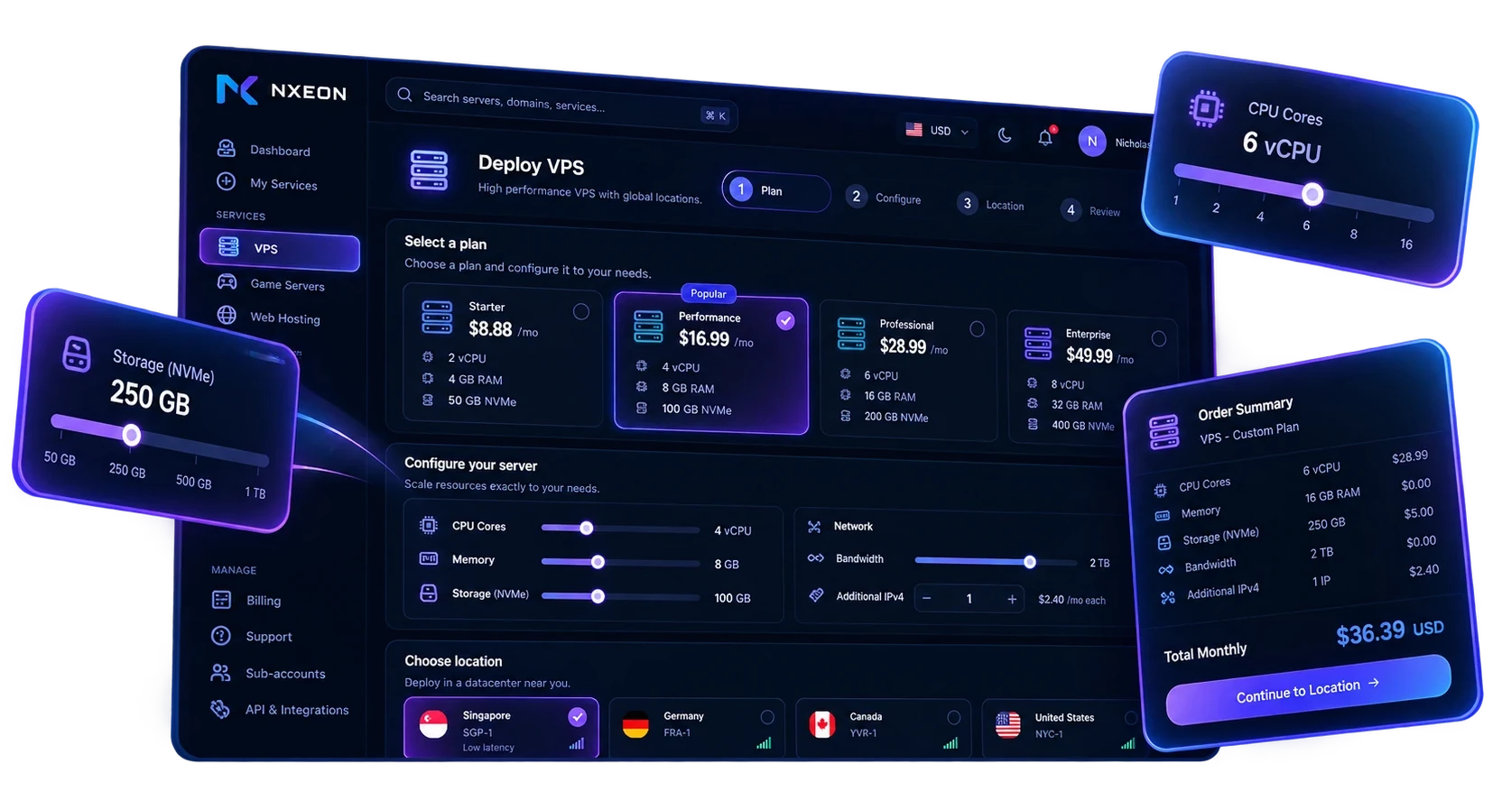The image size is (1493, 810).
Task: Open Dashboard from the sidebar icon
Action: click(227, 148)
